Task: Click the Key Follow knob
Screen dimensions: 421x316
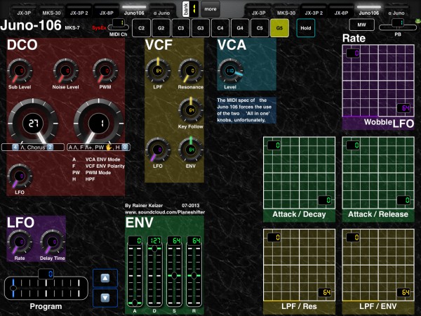Action: [x=191, y=110]
